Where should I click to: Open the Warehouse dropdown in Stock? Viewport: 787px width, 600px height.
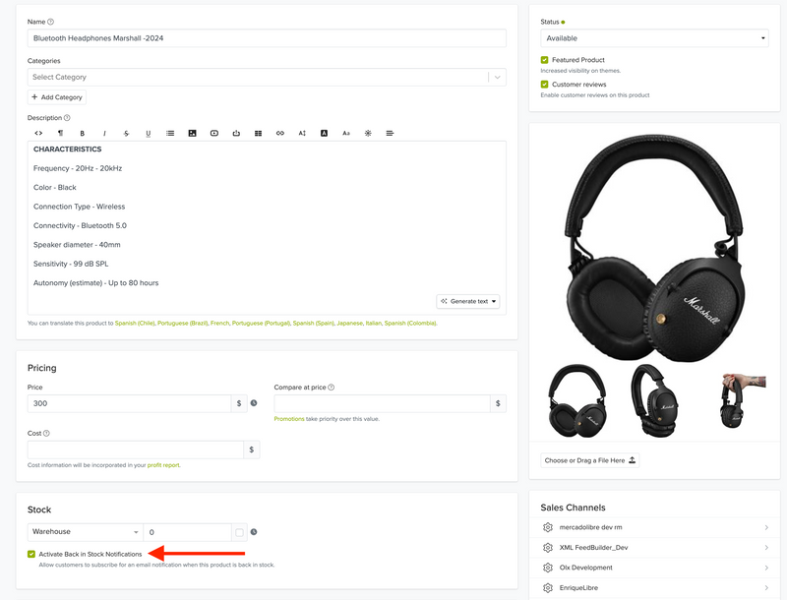pos(86,532)
